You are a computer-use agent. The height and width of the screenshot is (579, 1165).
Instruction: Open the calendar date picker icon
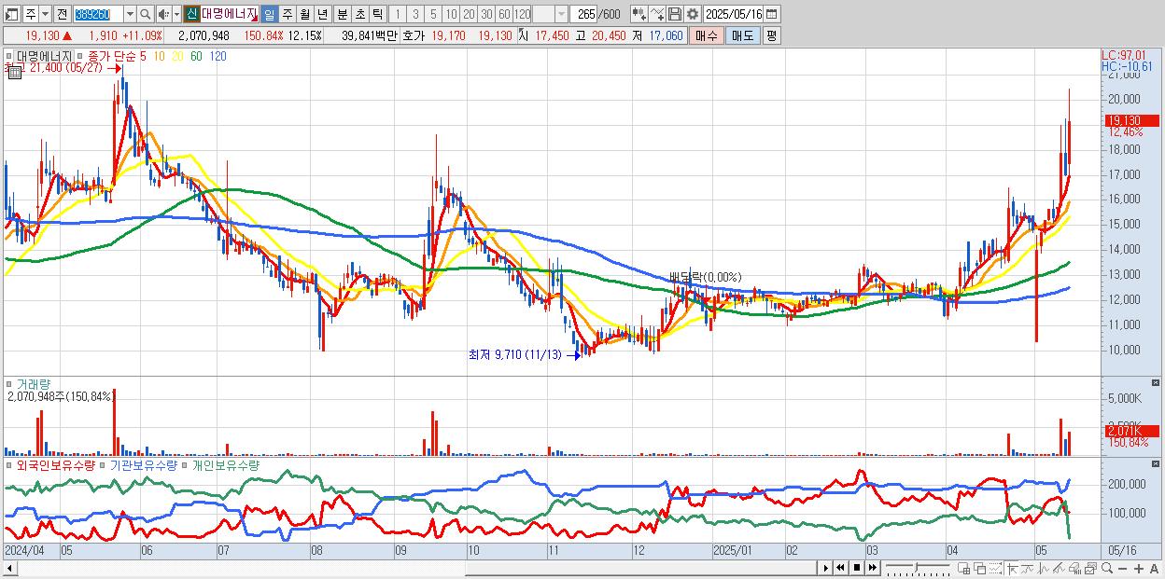(x=771, y=14)
